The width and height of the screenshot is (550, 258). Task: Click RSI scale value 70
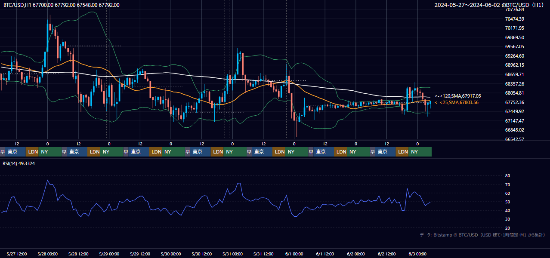pyautogui.click(x=507, y=184)
